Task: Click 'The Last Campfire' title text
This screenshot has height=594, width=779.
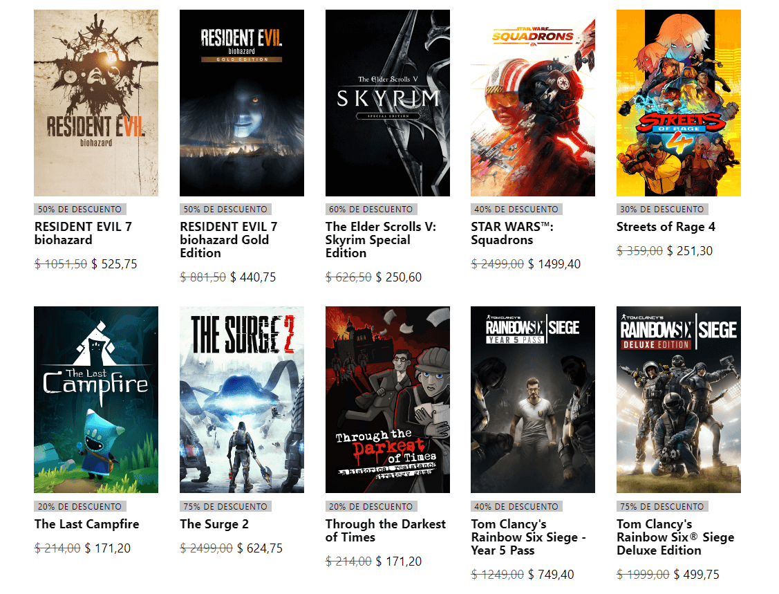Action: [x=86, y=524]
